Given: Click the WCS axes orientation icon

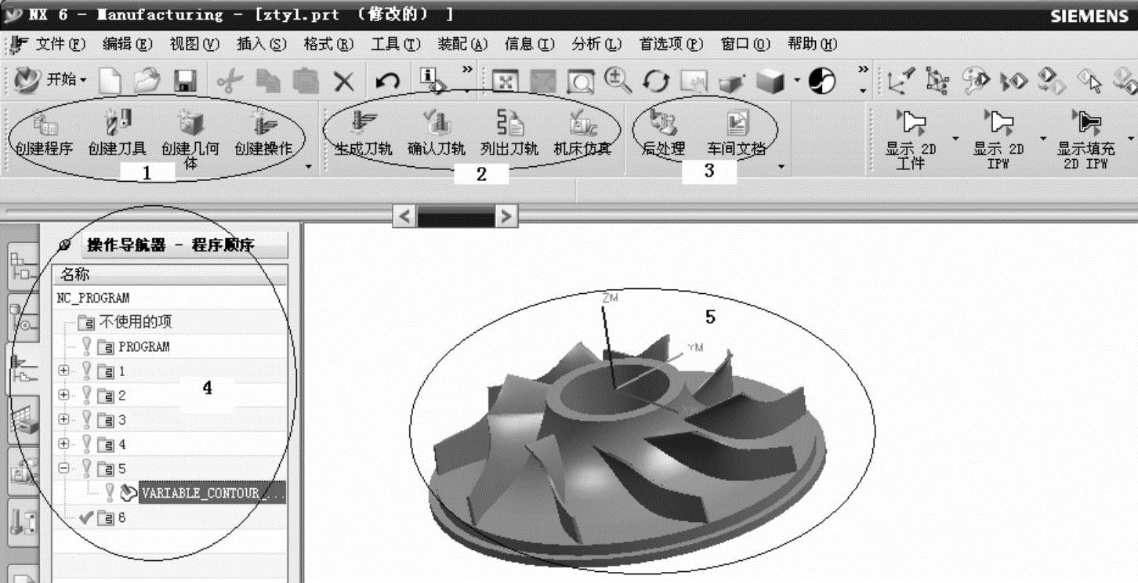Looking at the screenshot, I should point(900,81).
